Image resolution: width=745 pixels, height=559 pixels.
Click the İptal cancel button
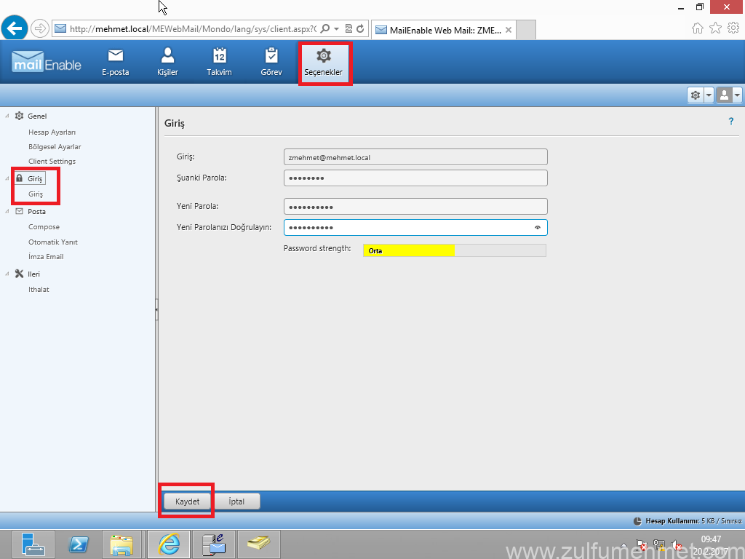click(237, 501)
